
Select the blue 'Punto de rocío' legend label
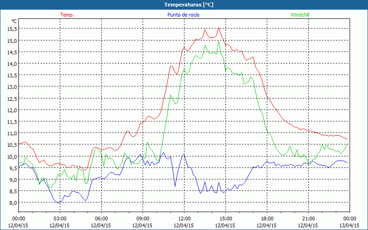pos(183,15)
